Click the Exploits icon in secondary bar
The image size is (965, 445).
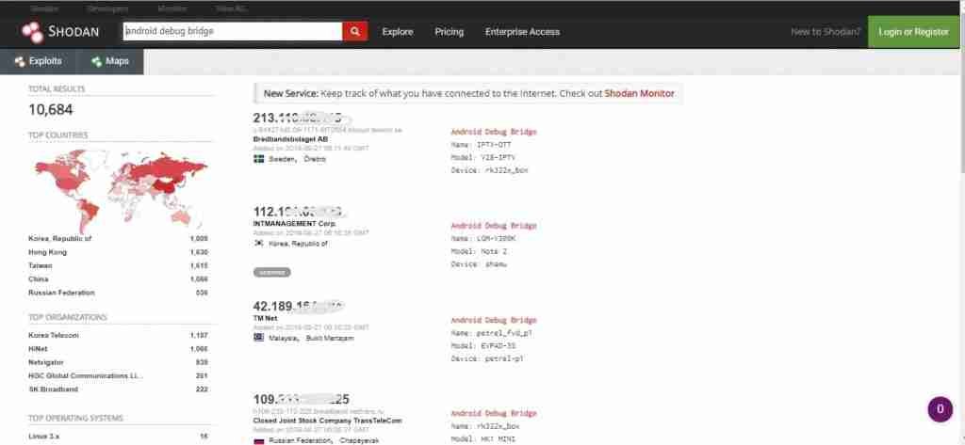pyautogui.click(x=20, y=61)
